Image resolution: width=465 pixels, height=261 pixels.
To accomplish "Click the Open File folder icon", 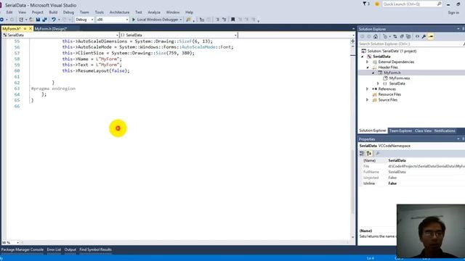I will 31,20.
